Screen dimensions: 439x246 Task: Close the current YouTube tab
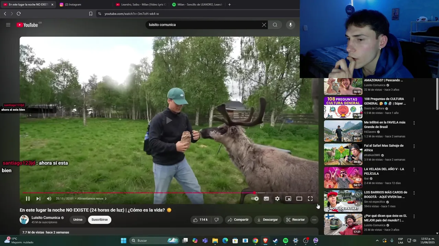(52, 4)
